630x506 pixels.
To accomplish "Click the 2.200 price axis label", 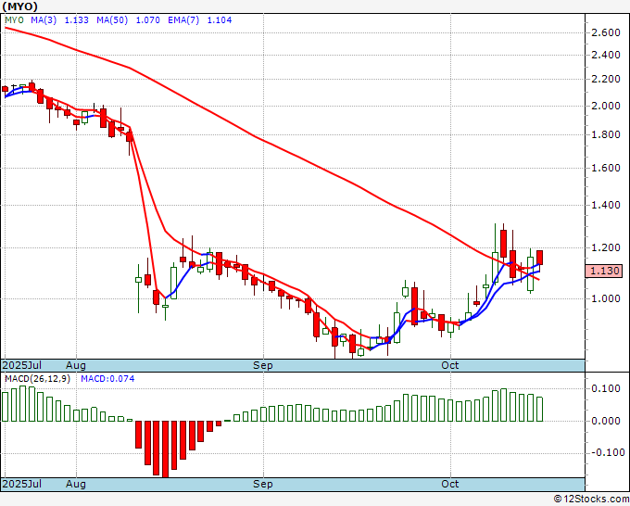I will 606,79.
